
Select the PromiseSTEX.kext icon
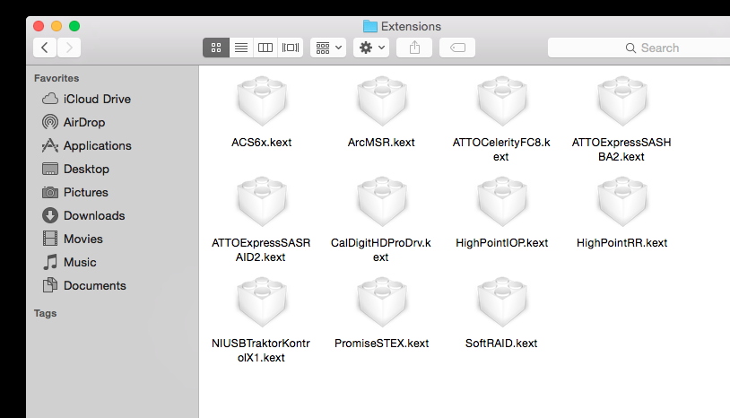(382, 302)
